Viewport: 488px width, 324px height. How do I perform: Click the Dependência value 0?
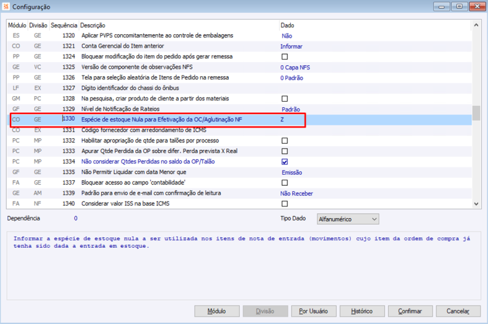76,219
